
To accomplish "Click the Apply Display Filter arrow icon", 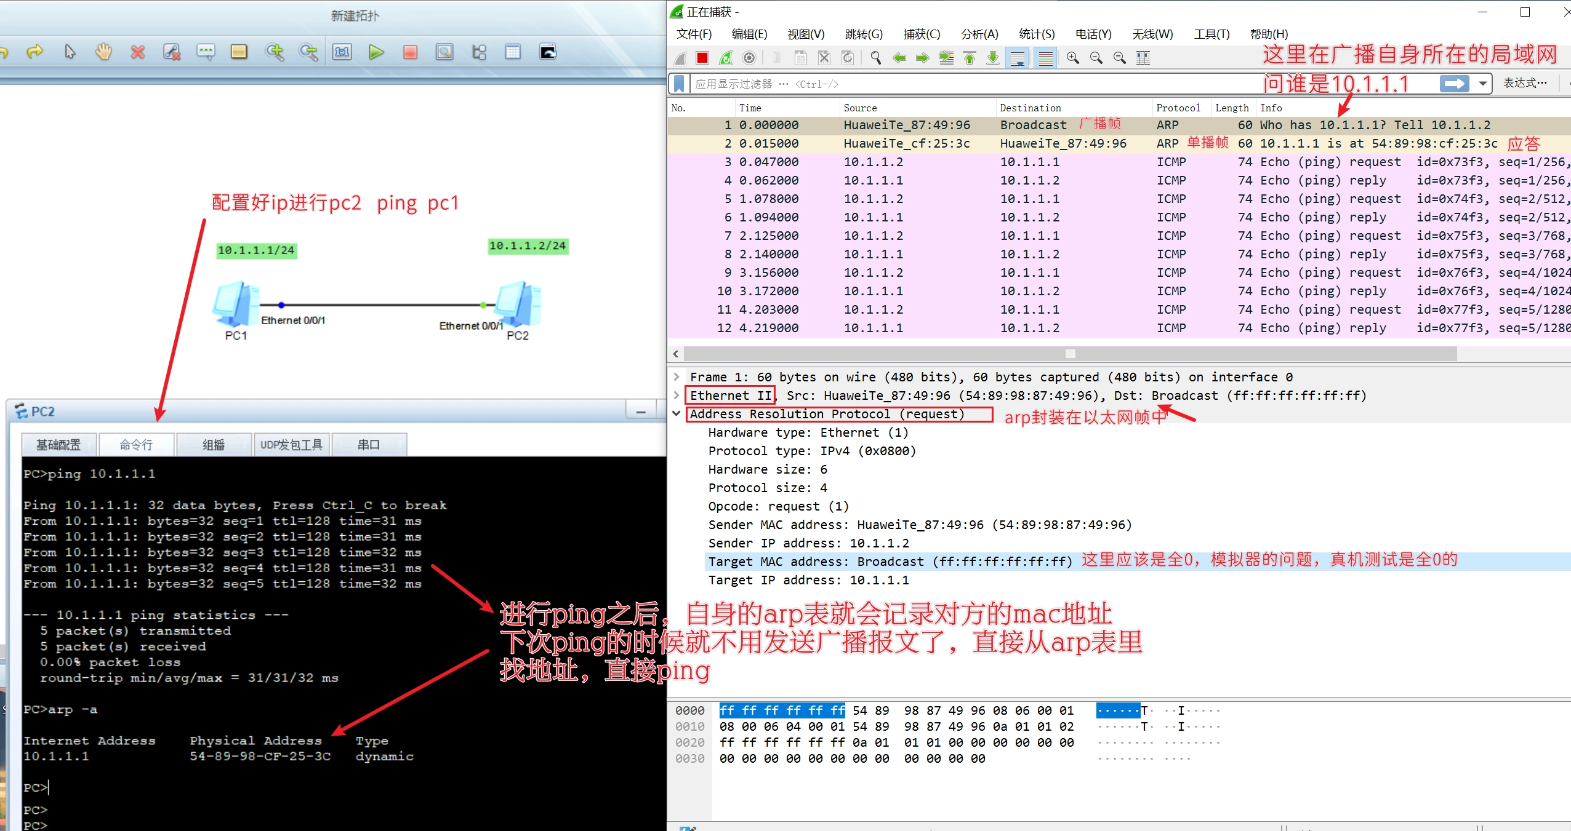I will click(1456, 83).
